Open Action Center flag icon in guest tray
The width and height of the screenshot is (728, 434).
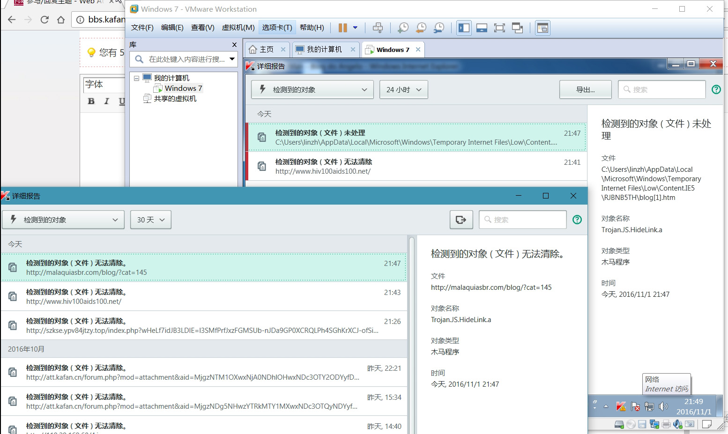[635, 406]
